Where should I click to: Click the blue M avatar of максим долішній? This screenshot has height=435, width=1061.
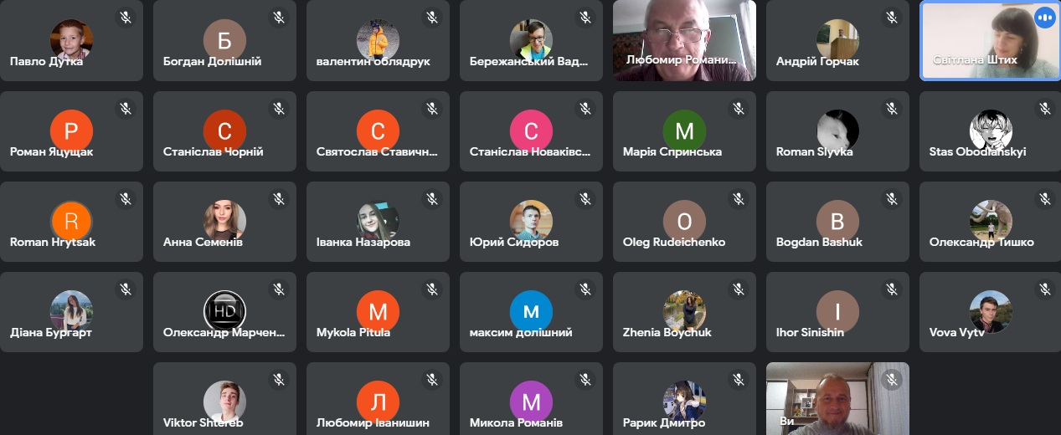click(531, 311)
